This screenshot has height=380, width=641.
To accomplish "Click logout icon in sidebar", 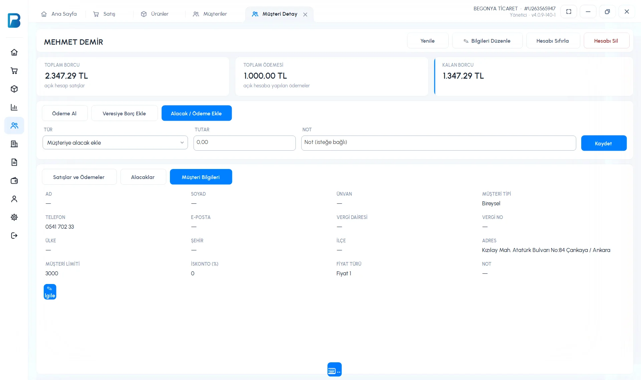I will [14, 236].
